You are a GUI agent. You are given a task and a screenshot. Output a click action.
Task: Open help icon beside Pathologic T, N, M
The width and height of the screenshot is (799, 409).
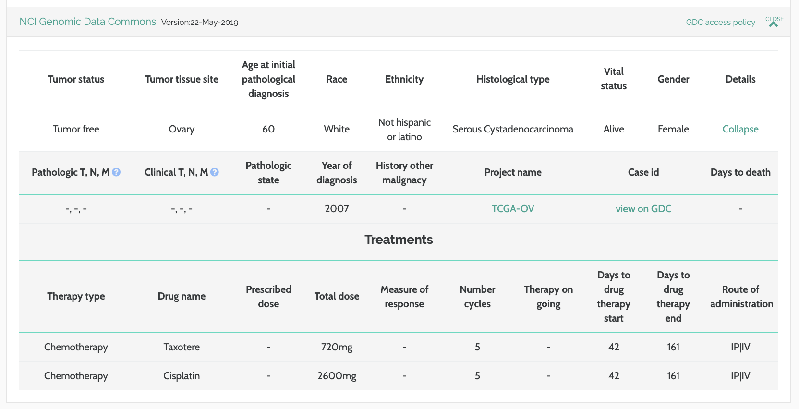[x=116, y=172]
